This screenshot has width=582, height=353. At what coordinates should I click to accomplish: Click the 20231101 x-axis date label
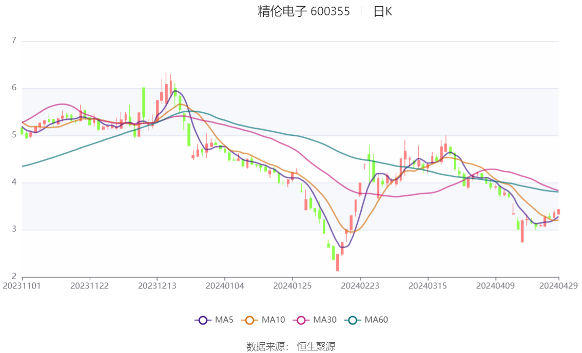pyautogui.click(x=22, y=286)
